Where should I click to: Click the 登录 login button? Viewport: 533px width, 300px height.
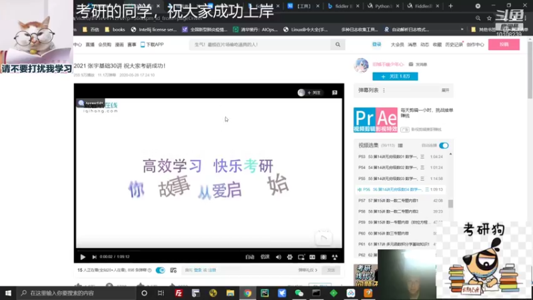point(376,45)
